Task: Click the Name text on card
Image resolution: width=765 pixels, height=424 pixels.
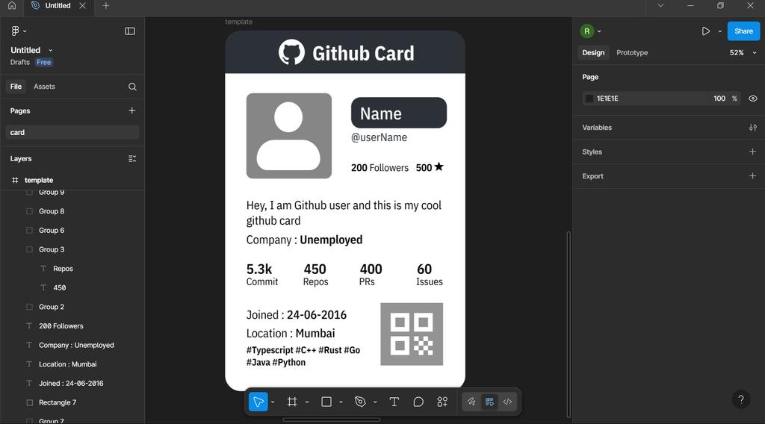Action: pos(380,113)
